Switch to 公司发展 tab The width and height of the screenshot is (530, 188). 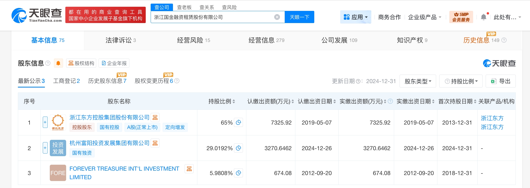click(x=339, y=40)
